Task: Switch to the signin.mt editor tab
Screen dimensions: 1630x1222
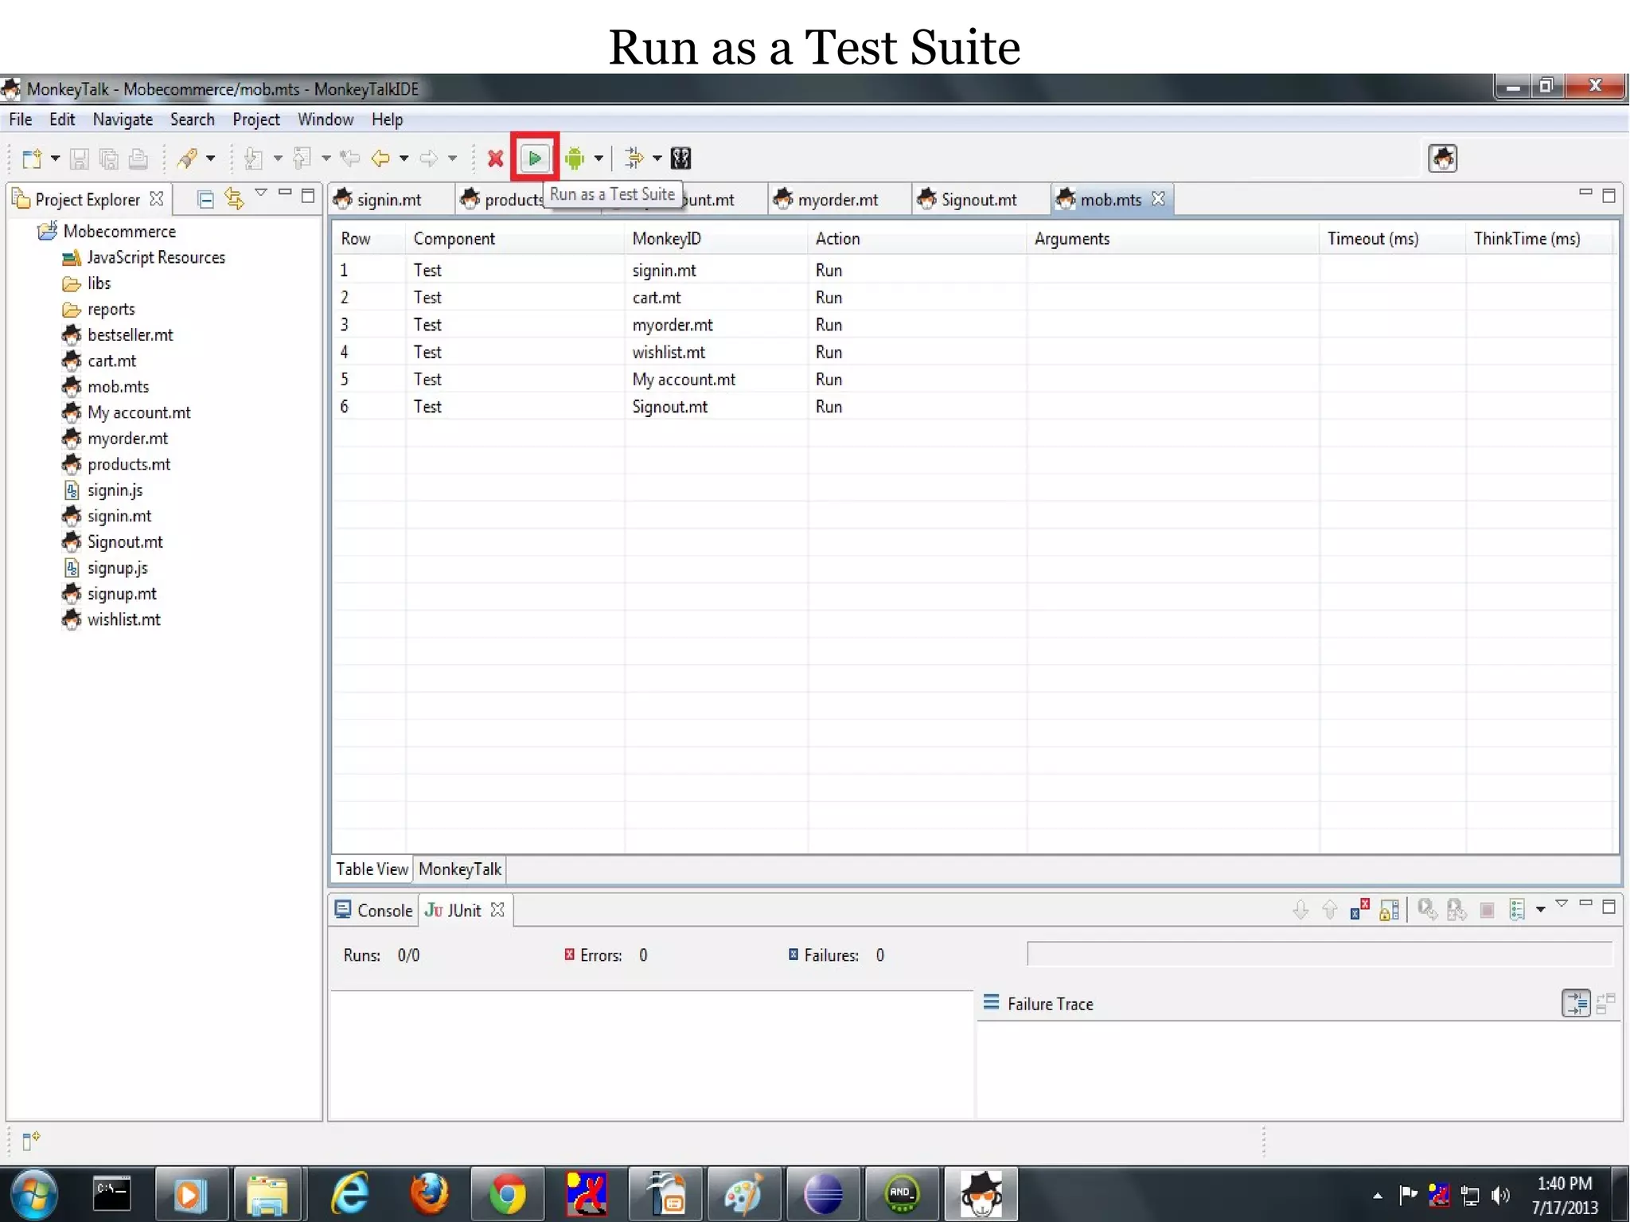Action: [x=389, y=200]
